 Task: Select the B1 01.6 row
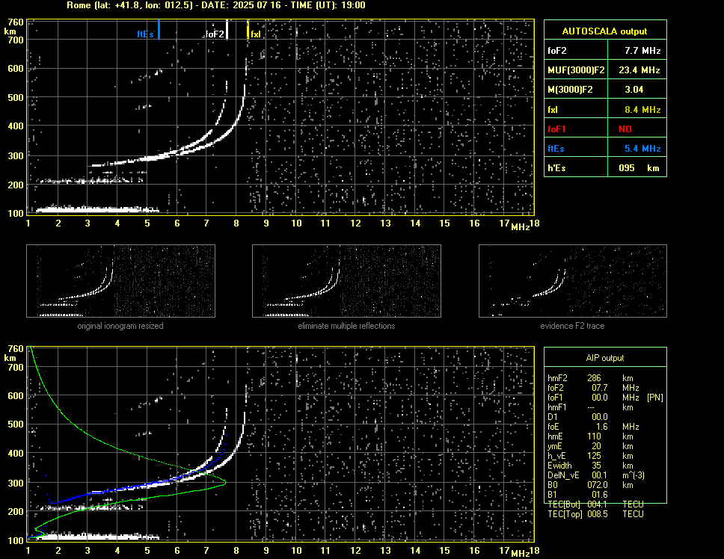point(577,495)
